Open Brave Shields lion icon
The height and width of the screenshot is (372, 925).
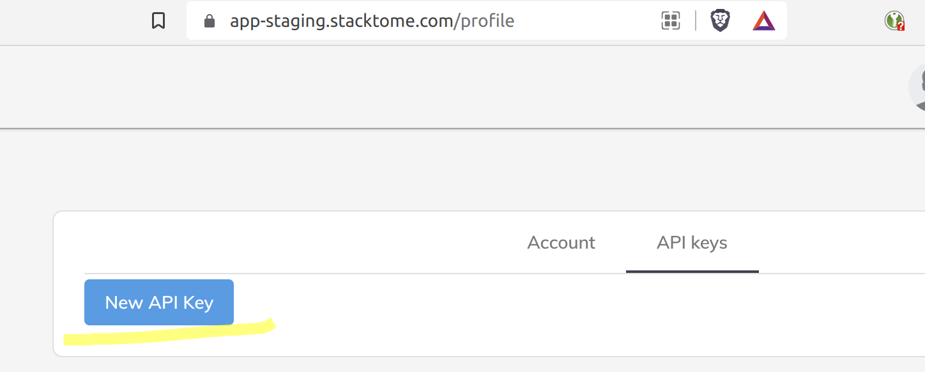(x=720, y=21)
